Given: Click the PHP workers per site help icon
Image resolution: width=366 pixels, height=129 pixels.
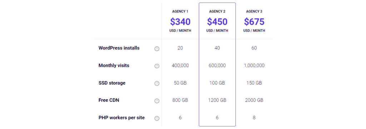Looking at the screenshot, I should (157, 118).
